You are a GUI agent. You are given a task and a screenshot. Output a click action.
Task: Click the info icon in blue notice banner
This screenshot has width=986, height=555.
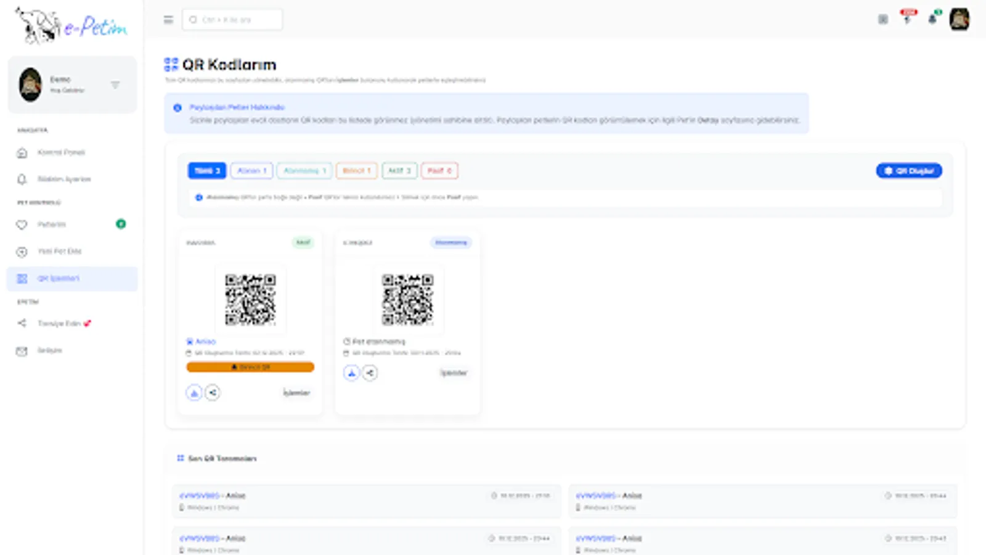click(177, 107)
